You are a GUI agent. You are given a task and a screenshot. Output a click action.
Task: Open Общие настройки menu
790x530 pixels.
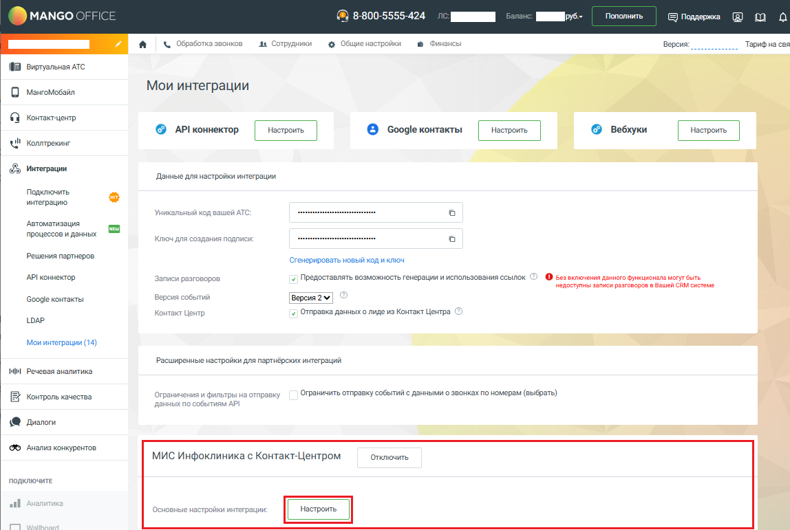(364, 44)
